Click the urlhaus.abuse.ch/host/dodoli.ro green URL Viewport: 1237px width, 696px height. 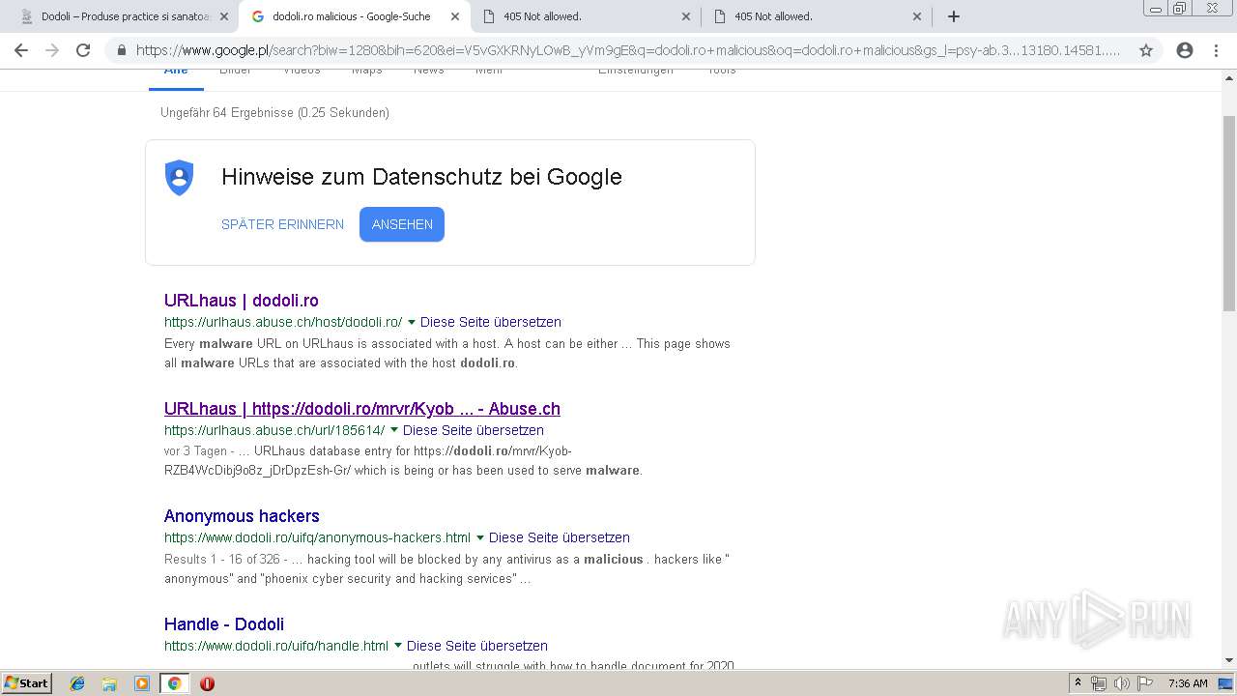[x=283, y=322]
